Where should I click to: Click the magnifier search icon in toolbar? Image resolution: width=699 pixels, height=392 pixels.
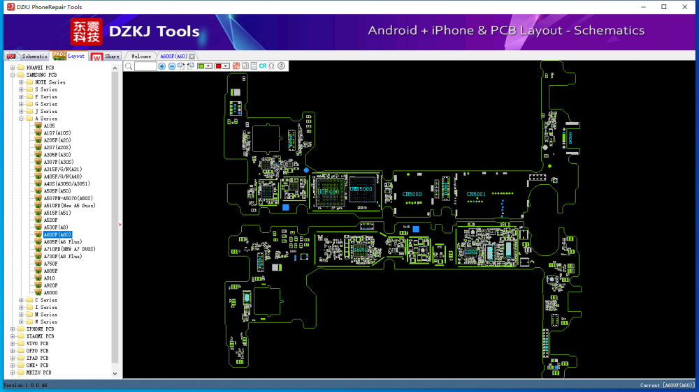(x=129, y=66)
